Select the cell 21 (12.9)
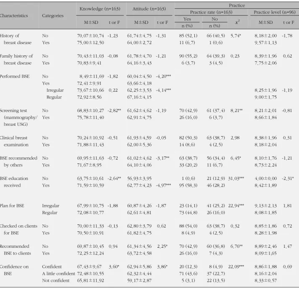The height and width of the screenshot is (288, 299). (x=216, y=179)
